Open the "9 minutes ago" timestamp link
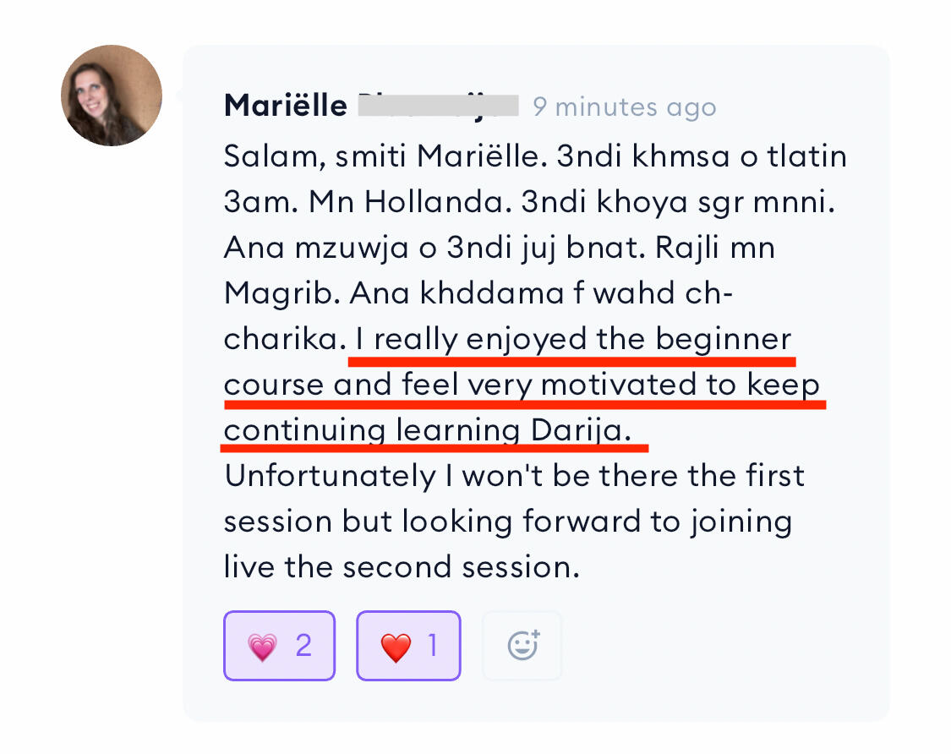The width and height of the screenshot is (951, 754). (x=624, y=107)
